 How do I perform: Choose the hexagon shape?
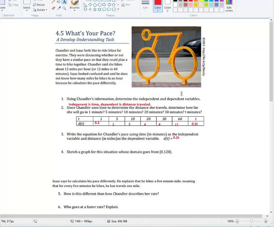[100, 5]
